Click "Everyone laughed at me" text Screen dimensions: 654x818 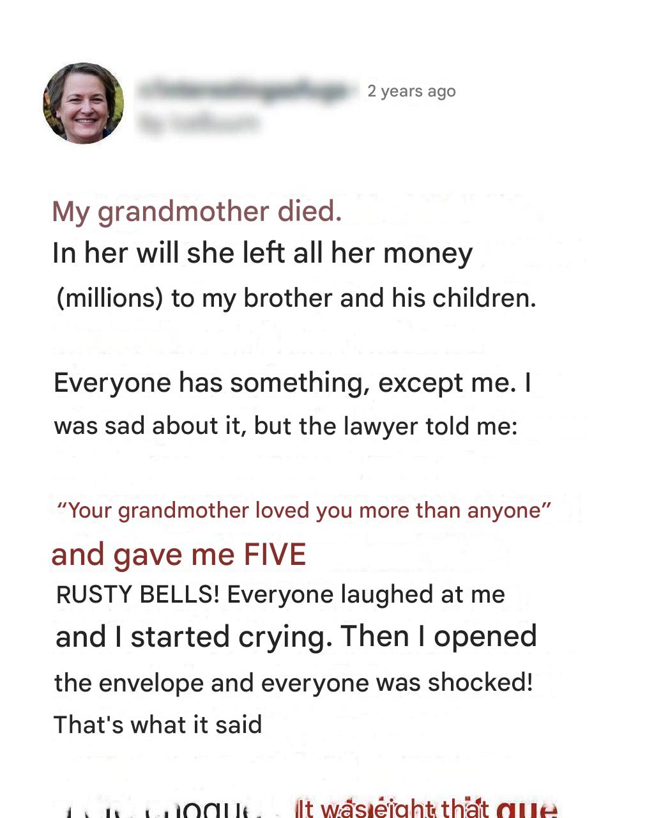click(366, 595)
